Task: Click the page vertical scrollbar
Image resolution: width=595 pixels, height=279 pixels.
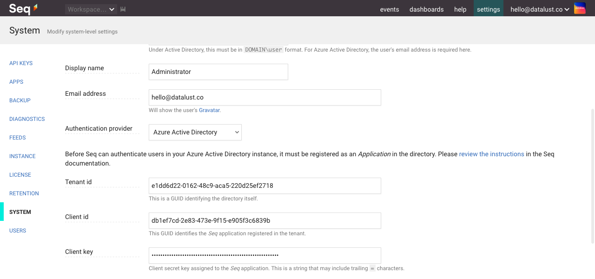Action: pyautogui.click(x=592, y=177)
